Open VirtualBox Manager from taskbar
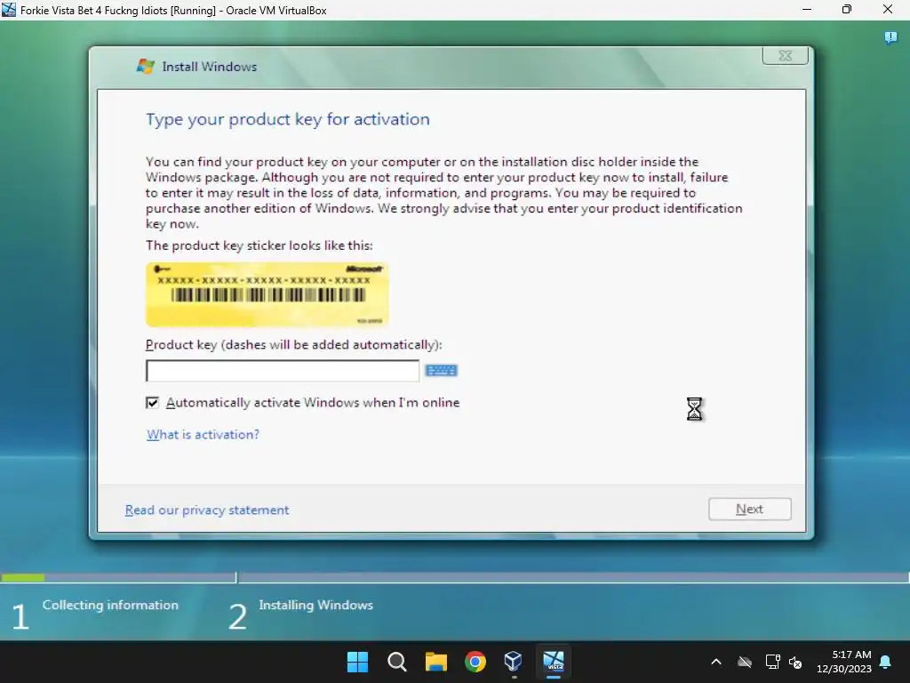Screen dimensions: 910x683 tap(514, 662)
